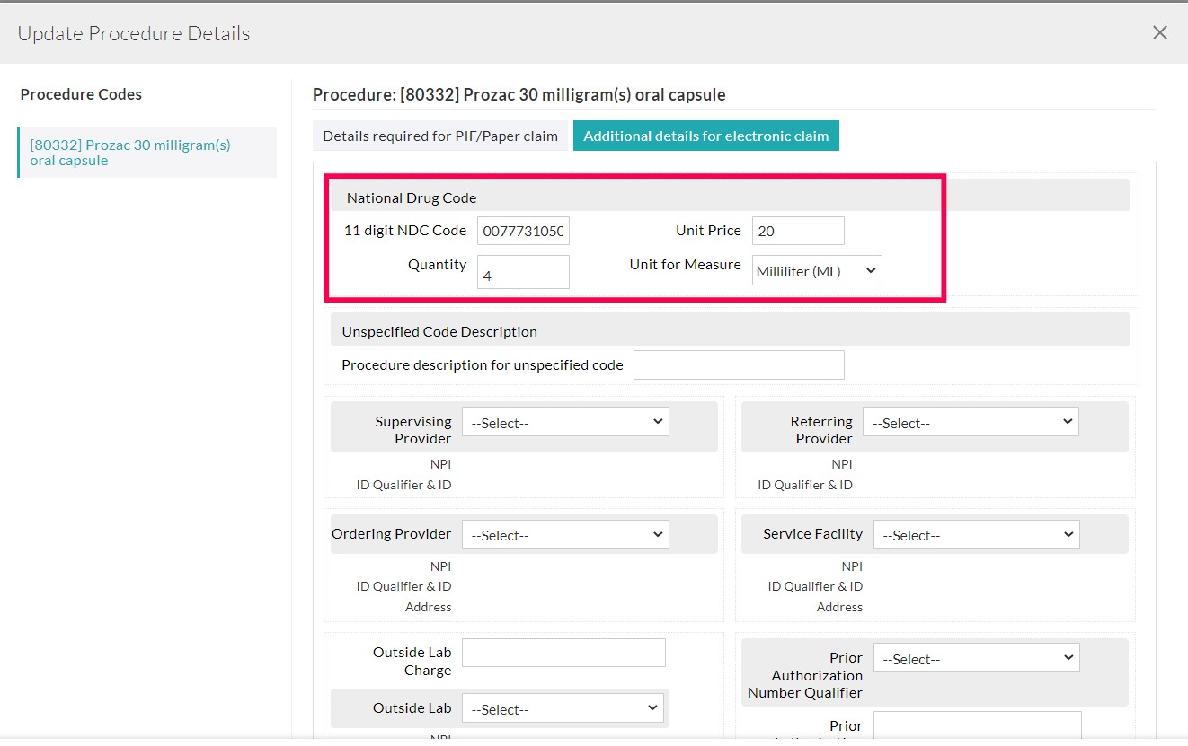Click the Prior Authorization number text field
1188x746 pixels.
pos(977,725)
